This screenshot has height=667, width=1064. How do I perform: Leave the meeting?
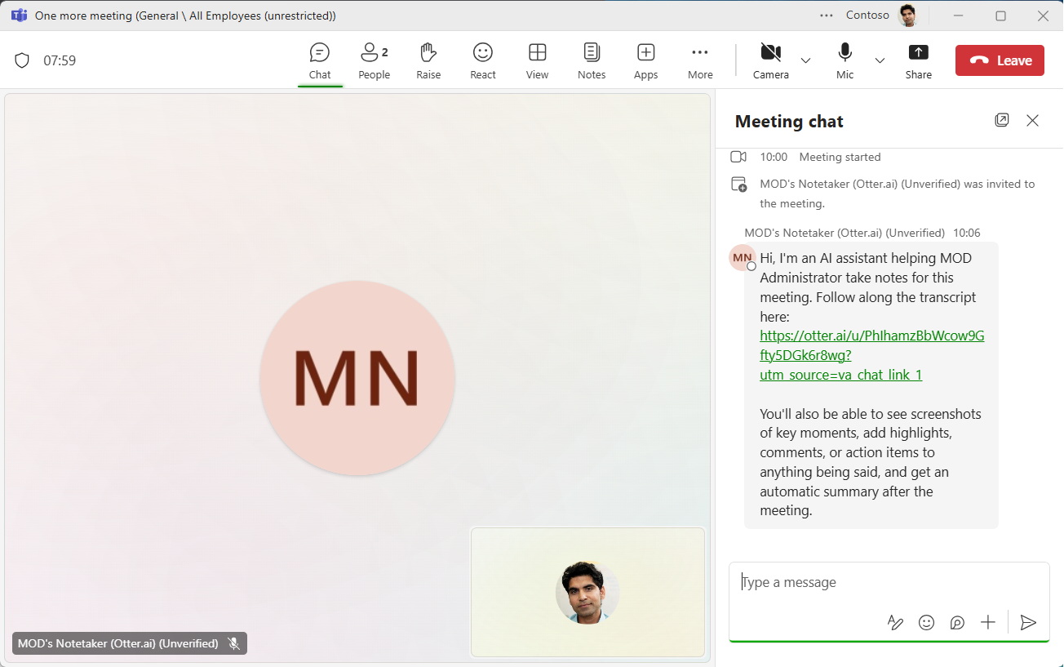1000,60
